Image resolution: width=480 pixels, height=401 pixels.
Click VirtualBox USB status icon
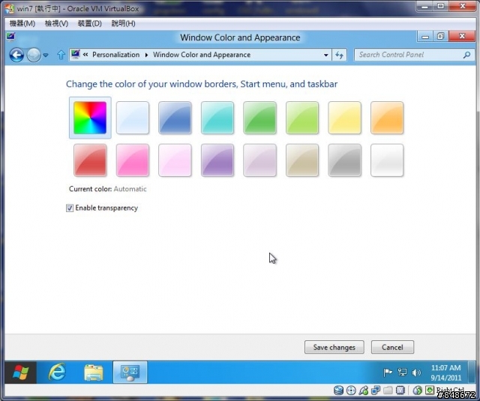363,391
